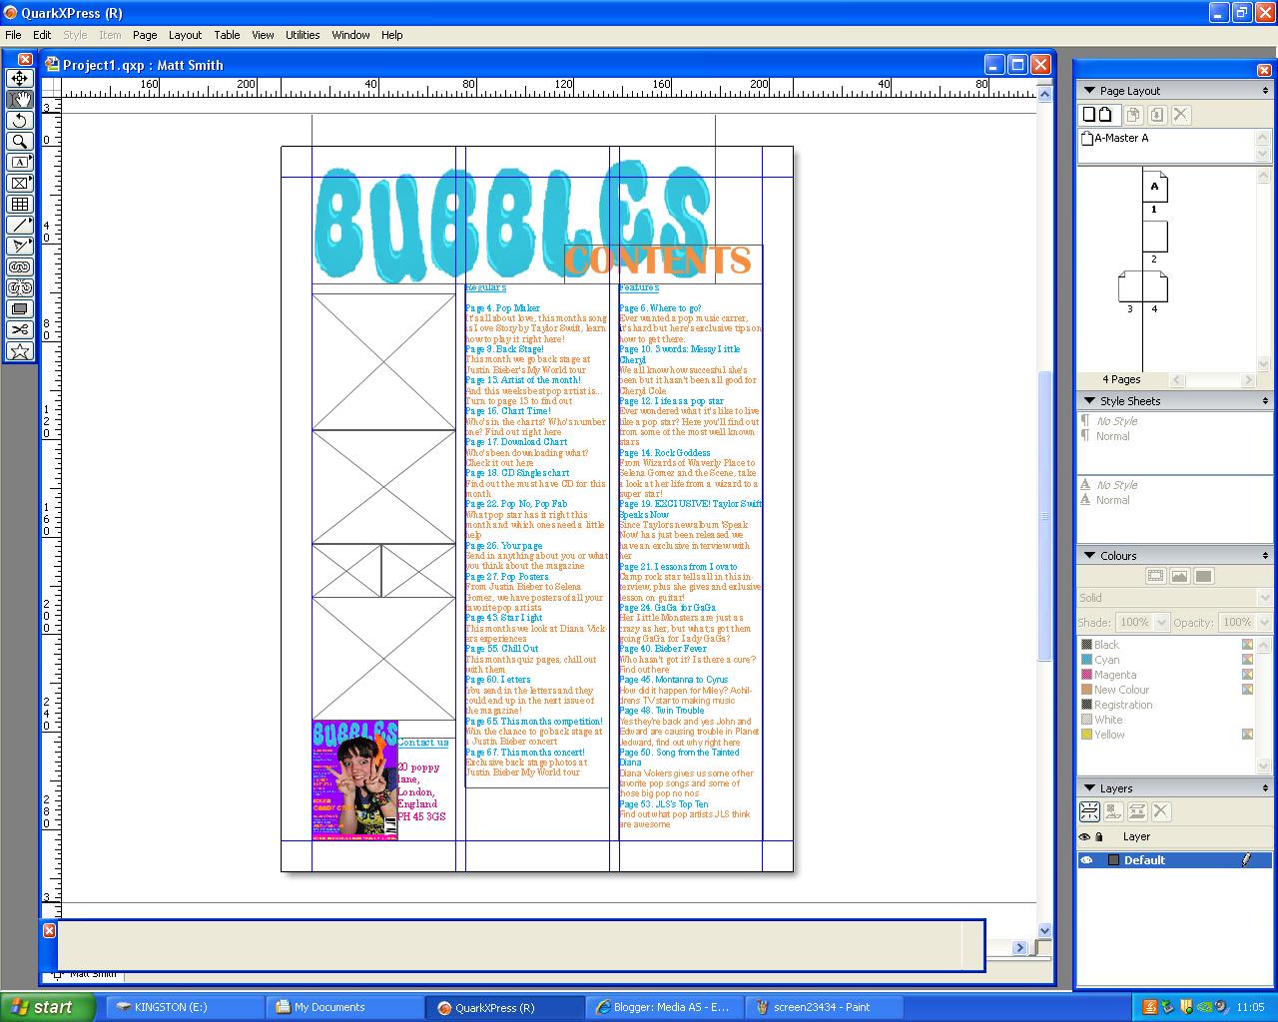
Task: Select the Starburst tool
Action: (19, 350)
